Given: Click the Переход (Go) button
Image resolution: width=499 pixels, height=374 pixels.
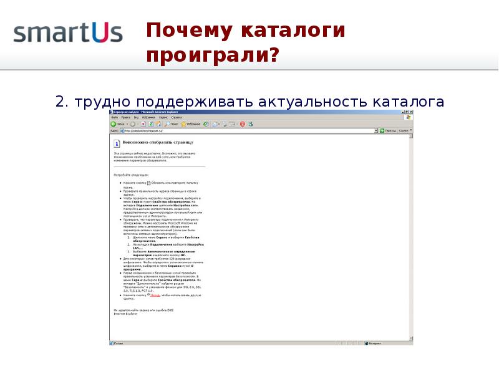Looking at the screenshot, I should (x=389, y=131).
